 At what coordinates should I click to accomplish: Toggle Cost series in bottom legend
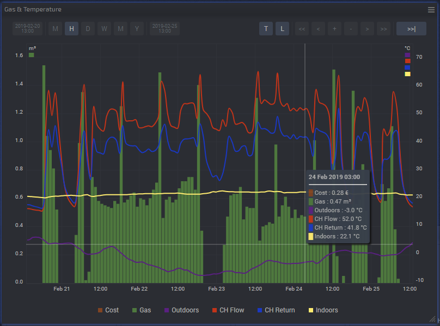tap(108, 310)
